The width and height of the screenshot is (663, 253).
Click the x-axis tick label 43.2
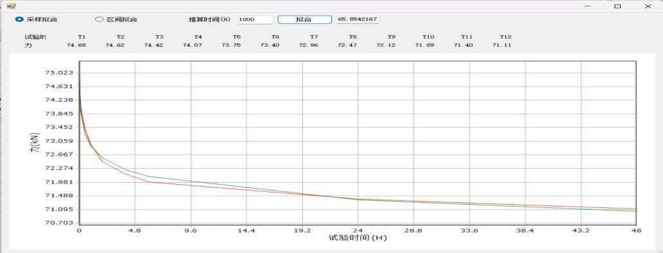(581, 230)
